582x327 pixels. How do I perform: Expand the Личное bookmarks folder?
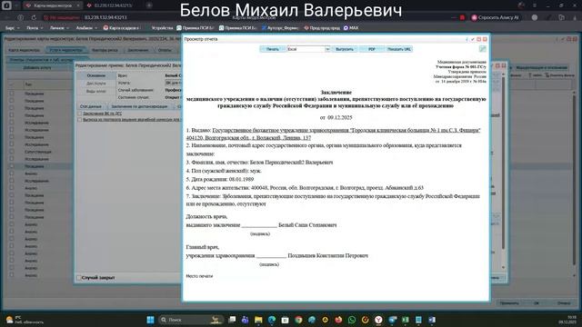click(59, 28)
